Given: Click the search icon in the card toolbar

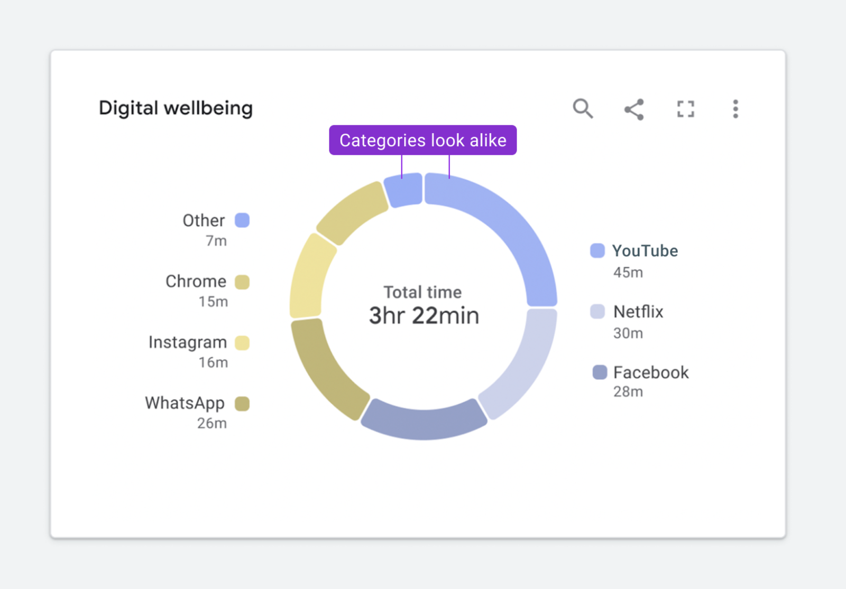Looking at the screenshot, I should coord(583,109).
